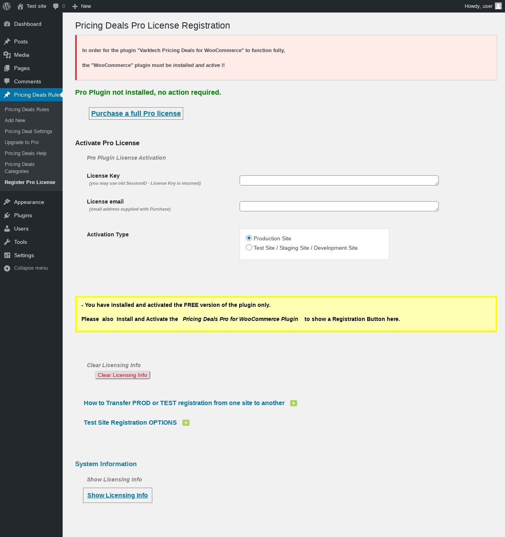Open the comments bubble icon in the admin bar

[x=56, y=6]
